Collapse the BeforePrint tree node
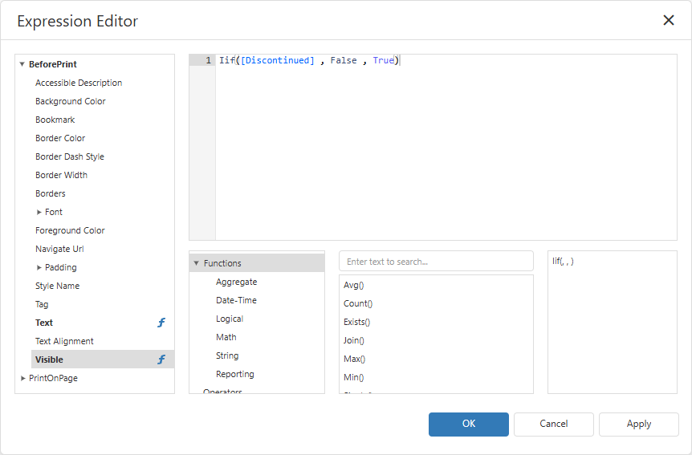This screenshot has width=692, height=455. click(x=22, y=64)
